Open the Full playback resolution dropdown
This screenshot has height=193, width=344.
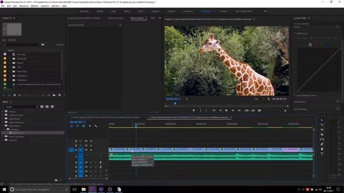pyautogui.click(x=259, y=99)
